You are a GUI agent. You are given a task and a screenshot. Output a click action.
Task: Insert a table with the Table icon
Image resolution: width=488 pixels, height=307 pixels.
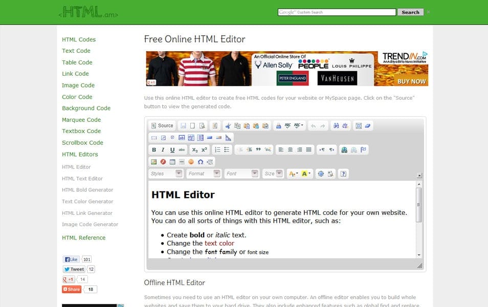pos(172,161)
